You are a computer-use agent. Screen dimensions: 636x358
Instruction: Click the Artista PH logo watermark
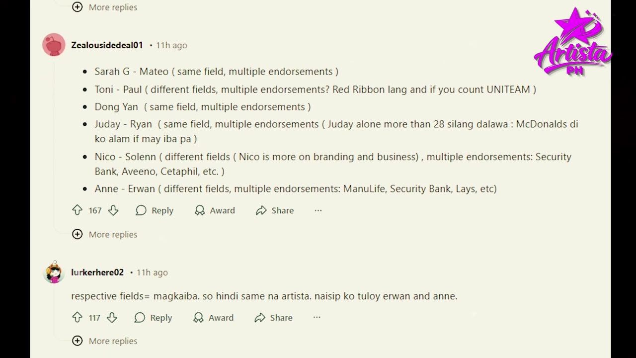click(x=572, y=45)
